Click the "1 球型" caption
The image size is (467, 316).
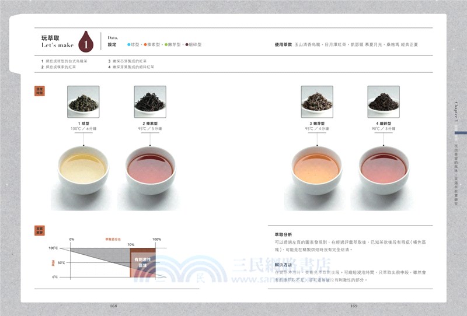pos(83,123)
